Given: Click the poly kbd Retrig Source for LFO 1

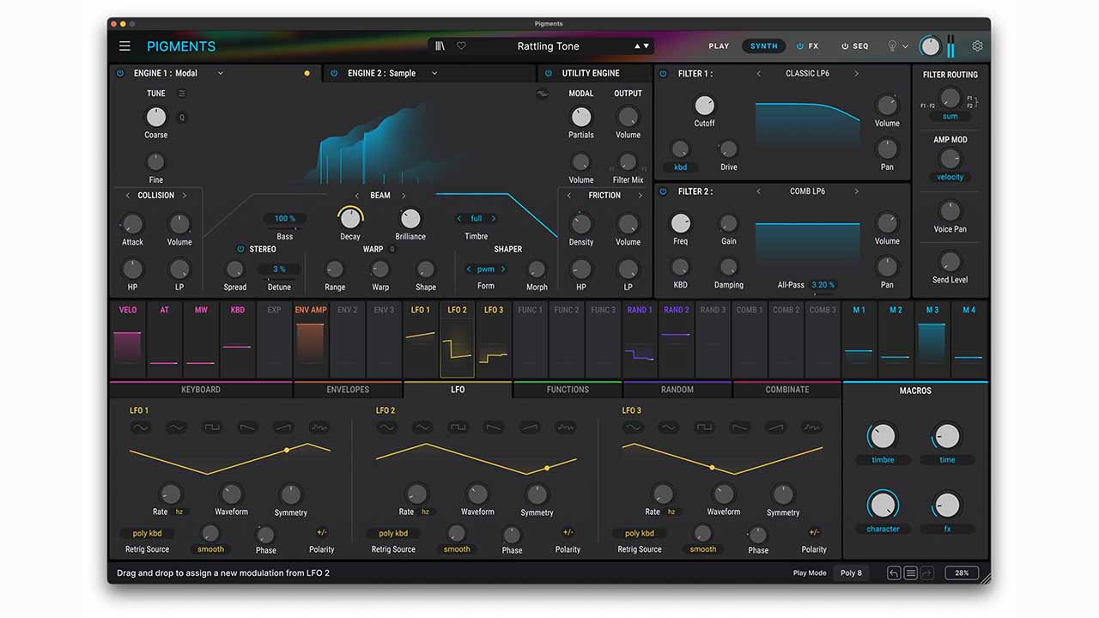Looking at the screenshot, I should 147,533.
